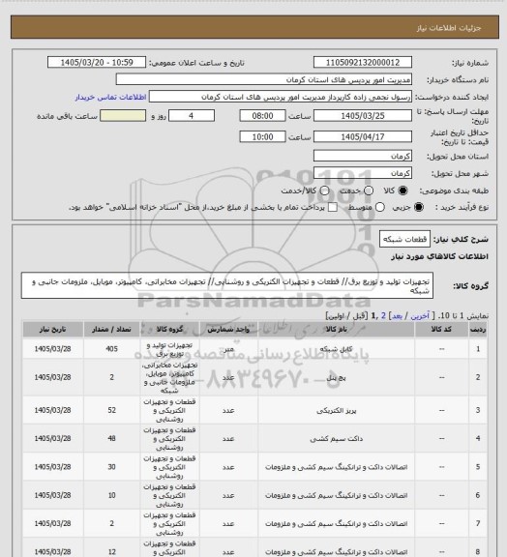Image resolution: width=507 pixels, height=557 pixels.
Task: Click the اطلاعات کالاهای مورد نیاز heading
Action: pos(439,256)
